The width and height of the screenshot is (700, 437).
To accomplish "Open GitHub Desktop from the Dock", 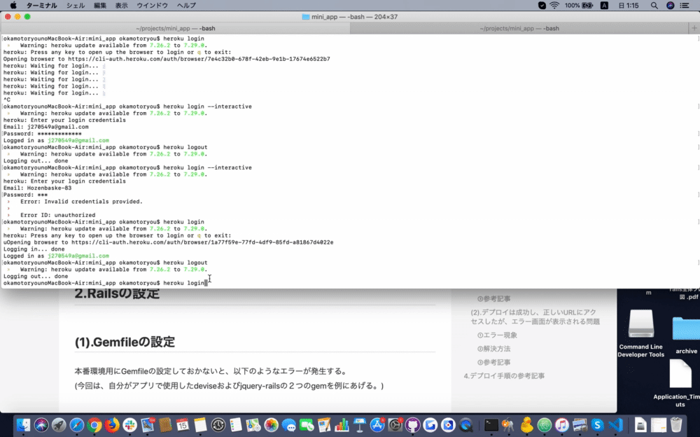I will [x=412, y=424].
